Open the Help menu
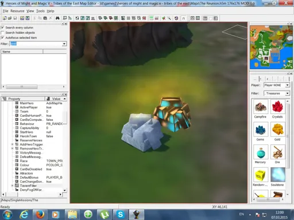The width and height of the screenshot is (294, 220). pos(51,11)
